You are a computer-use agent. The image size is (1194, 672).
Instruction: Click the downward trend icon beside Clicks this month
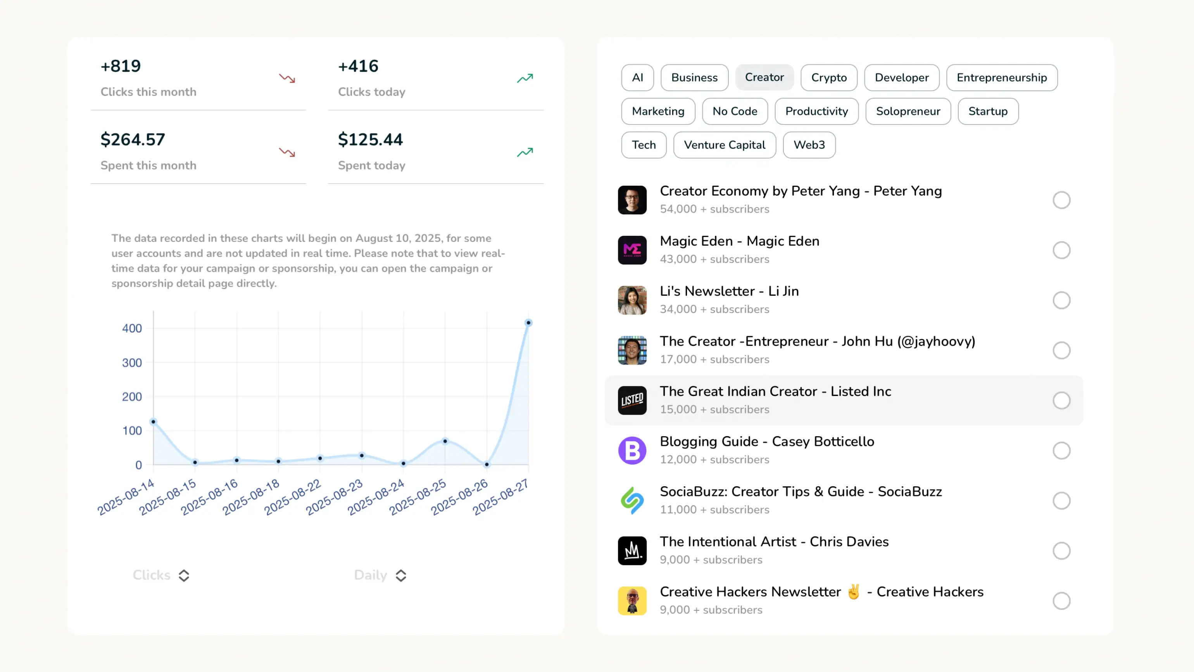pos(287,78)
